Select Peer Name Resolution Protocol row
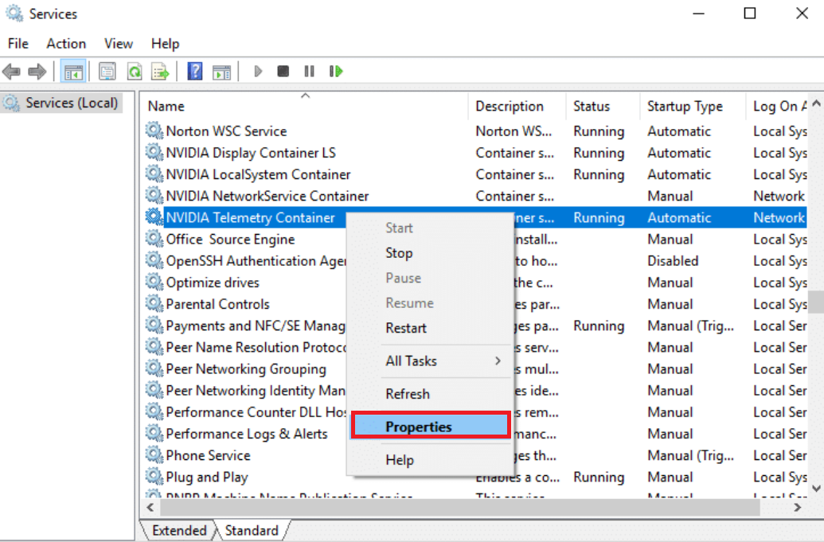This screenshot has width=824, height=542. tap(245, 347)
